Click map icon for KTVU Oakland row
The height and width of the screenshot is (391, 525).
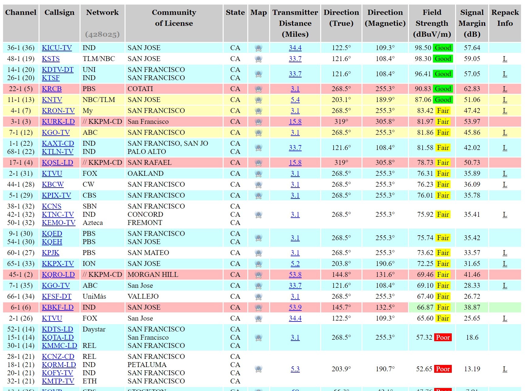click(259, 174)
